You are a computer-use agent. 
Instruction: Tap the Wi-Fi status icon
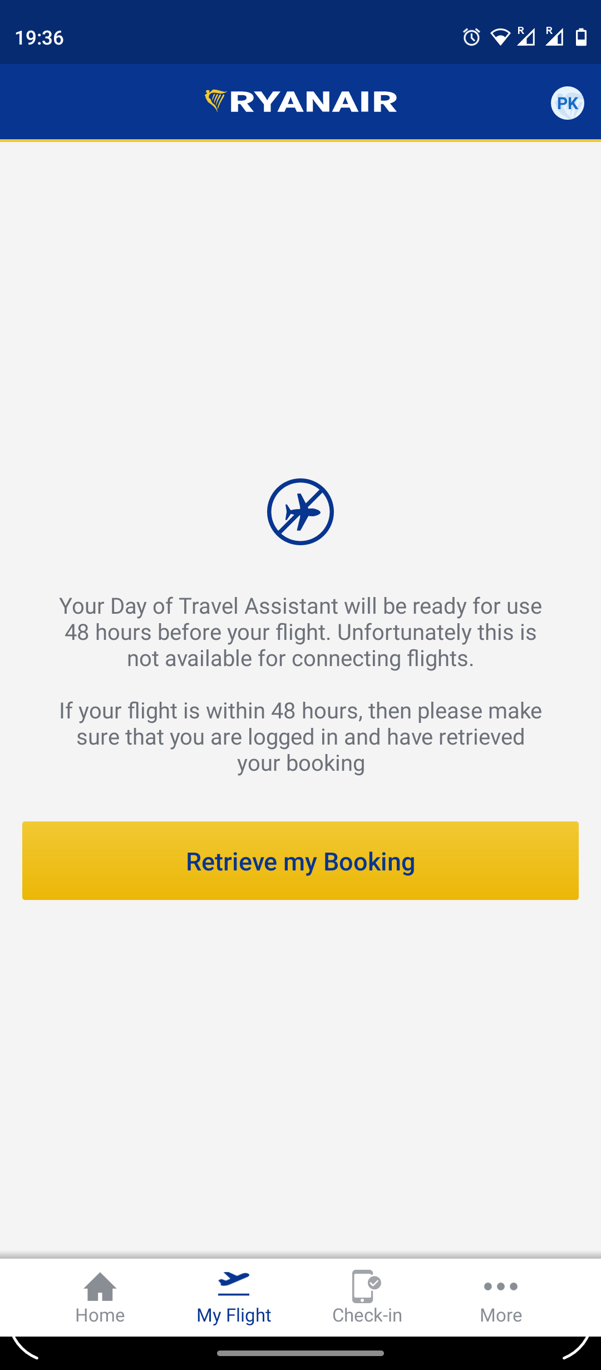click(500, 37)
